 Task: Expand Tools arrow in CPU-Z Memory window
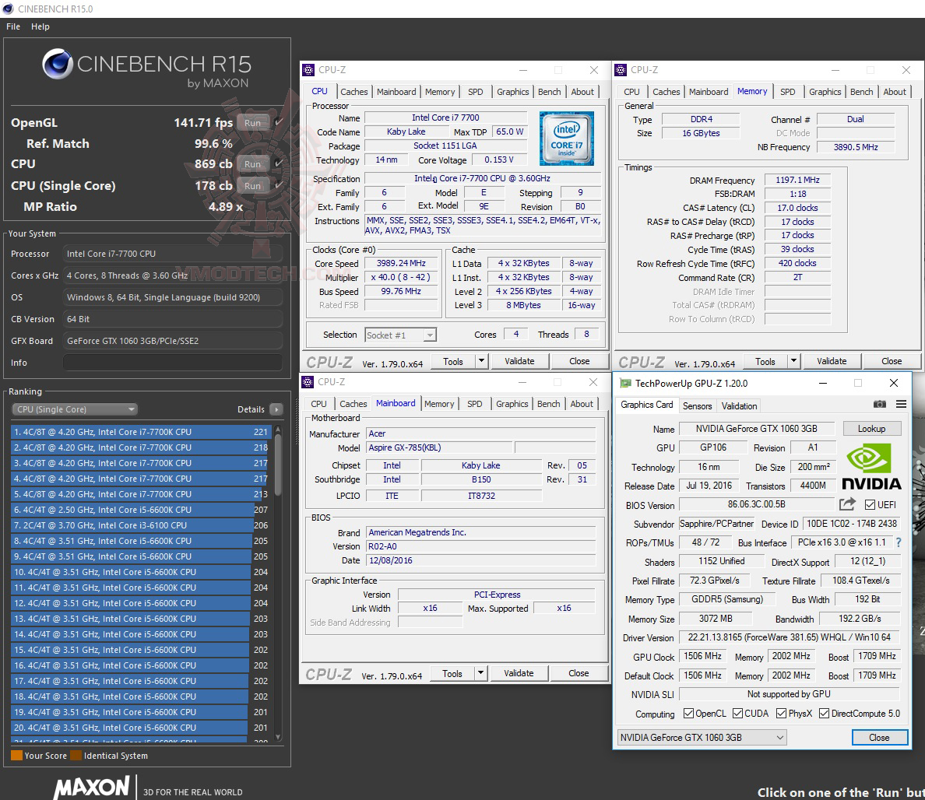point(793,361)
